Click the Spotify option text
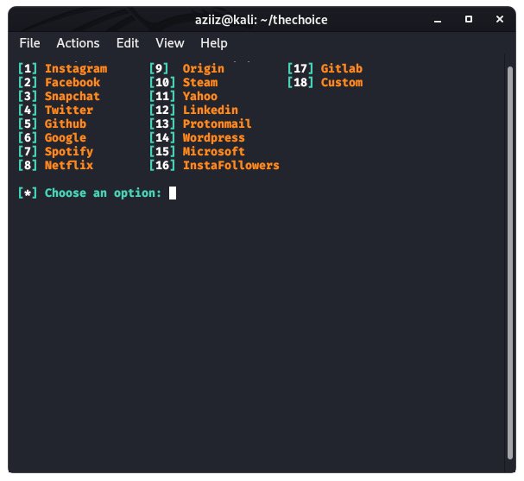The width and height of the screenshot is (524, 481). [69, 152]
